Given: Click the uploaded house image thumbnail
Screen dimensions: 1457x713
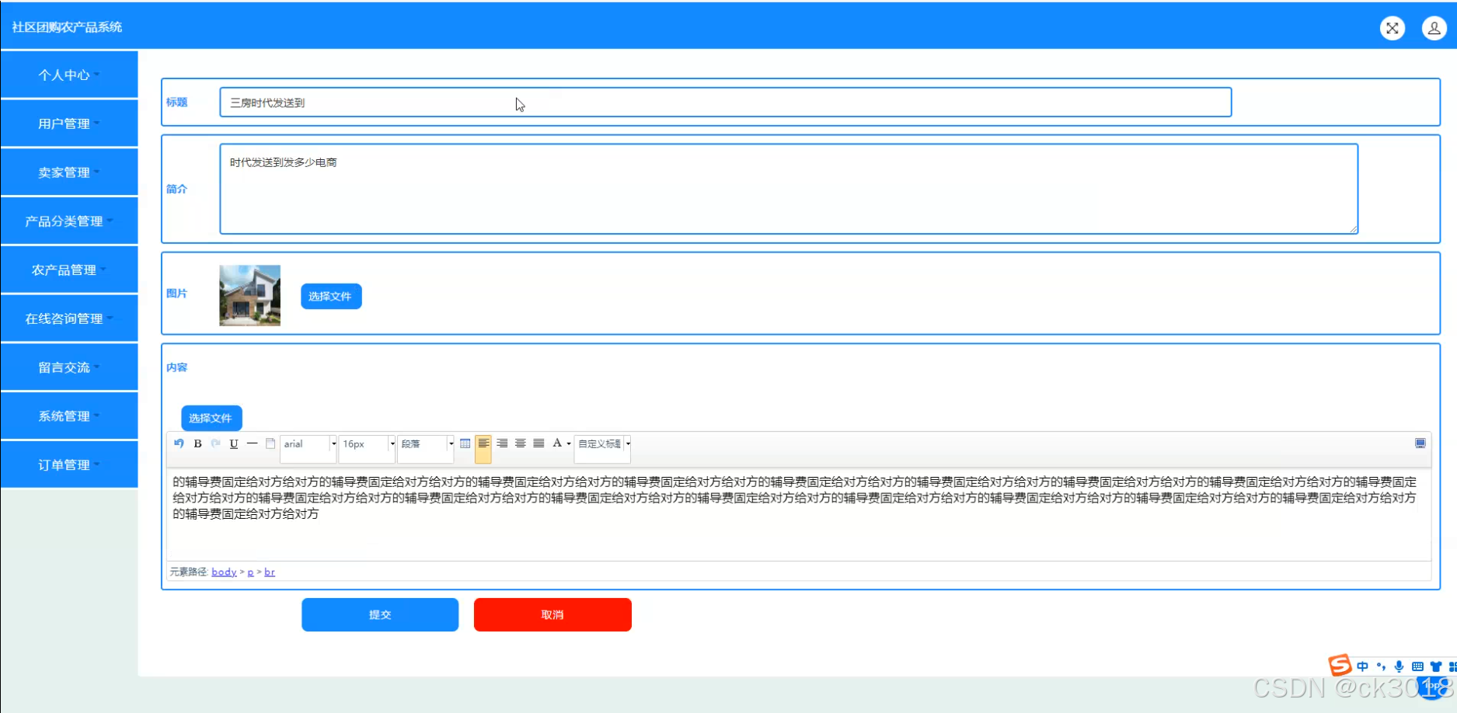Looking at the screenshot, I should pyautogui.click(x=249, y=295).
